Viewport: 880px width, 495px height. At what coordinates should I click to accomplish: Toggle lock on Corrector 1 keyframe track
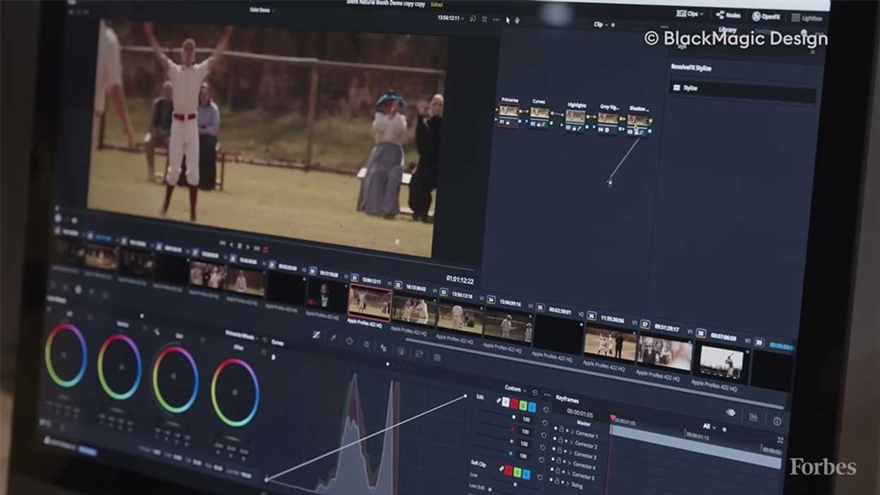(561, 429)
